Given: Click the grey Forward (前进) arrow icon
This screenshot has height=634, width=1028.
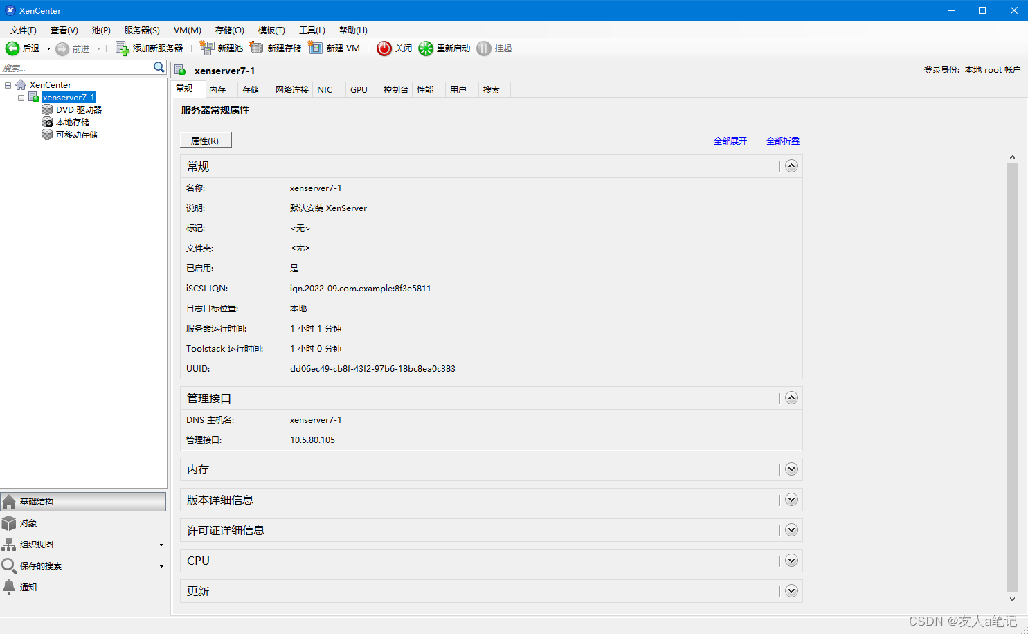Looking at the screenshot, I should 62,49.
